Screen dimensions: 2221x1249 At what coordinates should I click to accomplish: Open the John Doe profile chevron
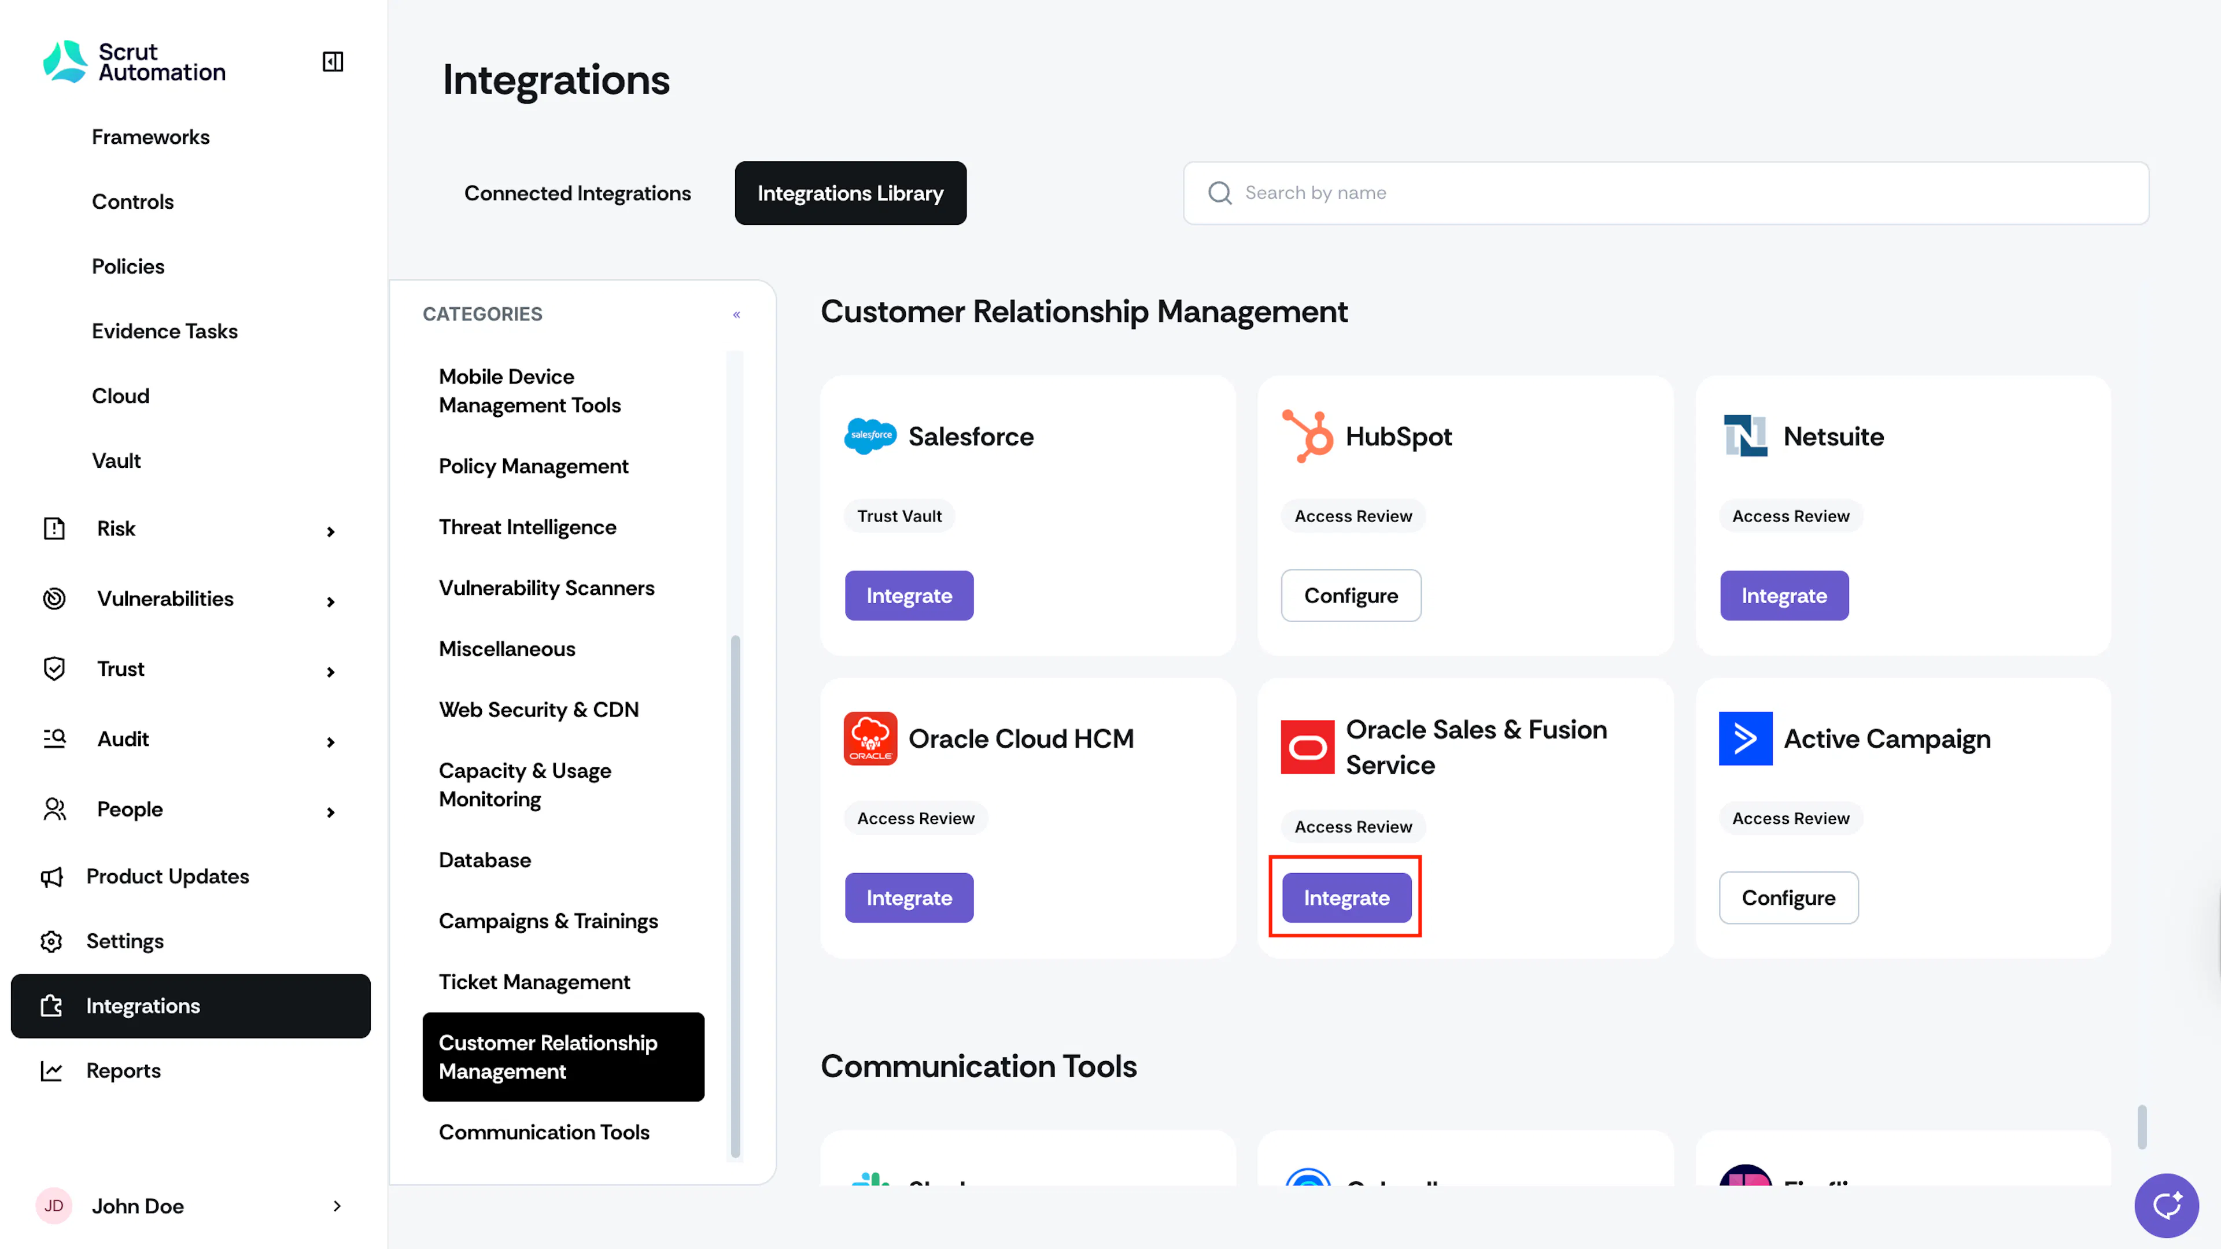click(x=337, y=1206)
